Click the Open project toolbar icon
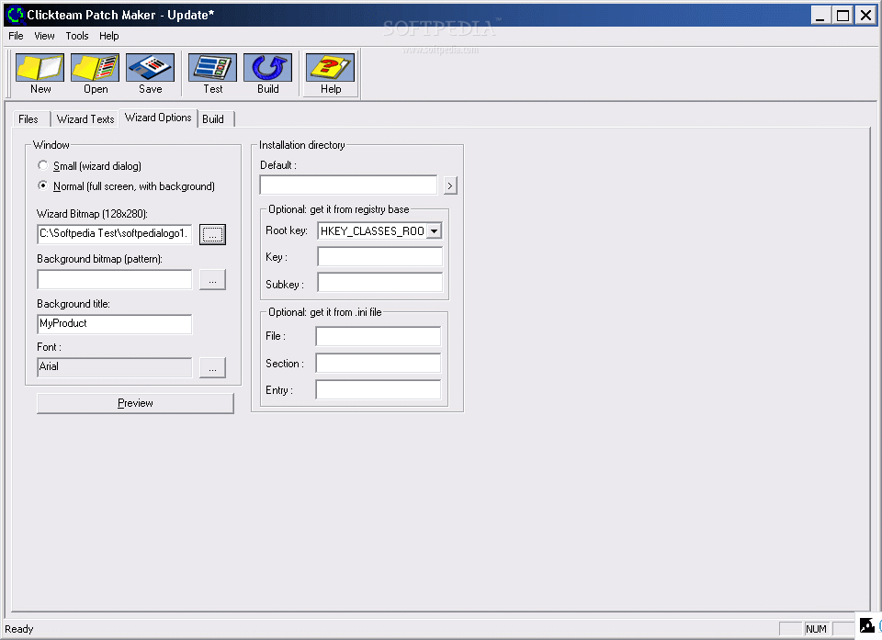Image resolution: width=882 pixels, height=640 pixels. pos(95,67)
